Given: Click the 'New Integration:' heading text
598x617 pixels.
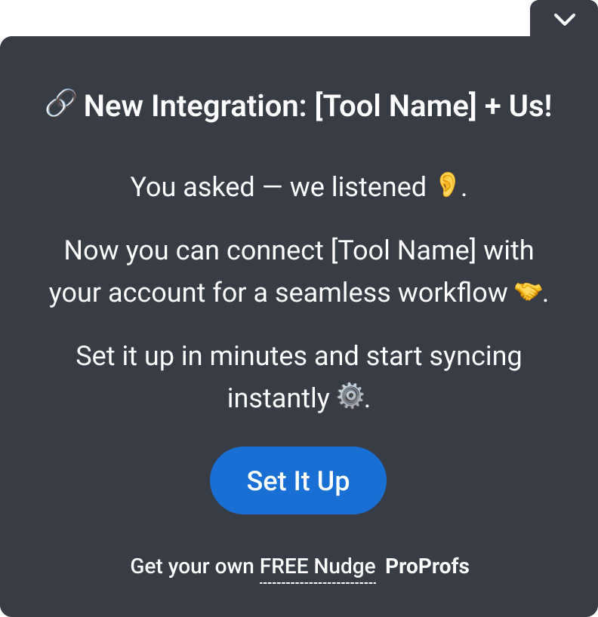Looking at the screenshot, I should 195,106.
